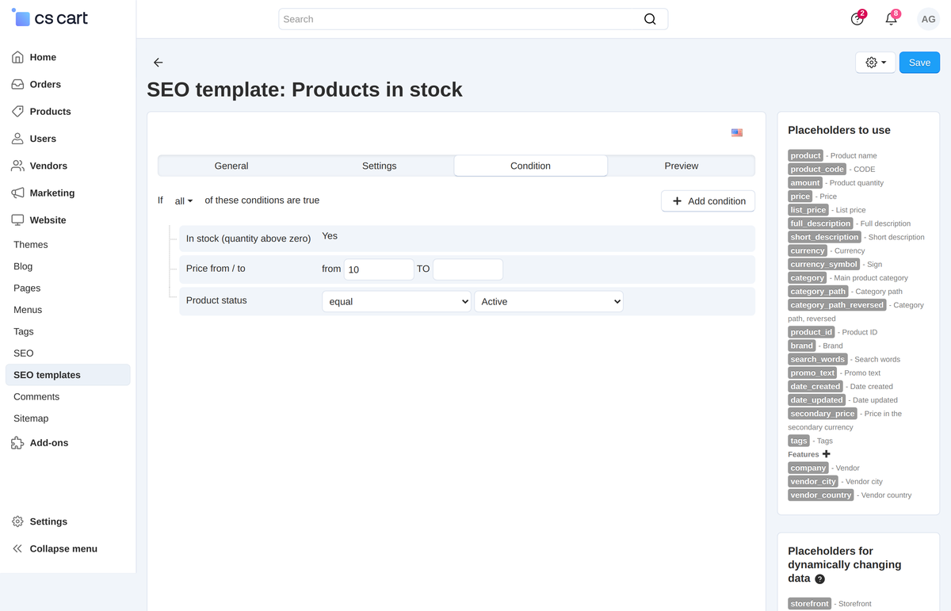951x611 pixels.
Task: Open Tags in the sidebar
Action: (x=24, y=331)
